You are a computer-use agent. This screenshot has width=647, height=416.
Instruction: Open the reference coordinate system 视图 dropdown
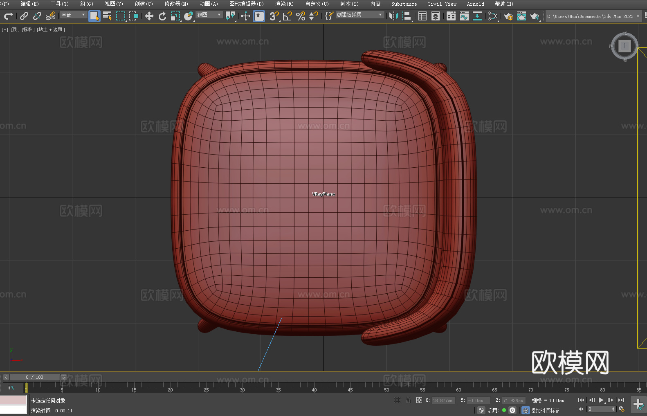(x=209, y=15)
